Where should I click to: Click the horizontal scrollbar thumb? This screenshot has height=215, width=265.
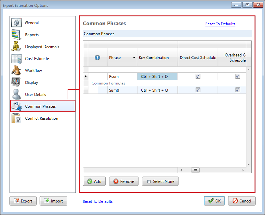coord(195,170)
